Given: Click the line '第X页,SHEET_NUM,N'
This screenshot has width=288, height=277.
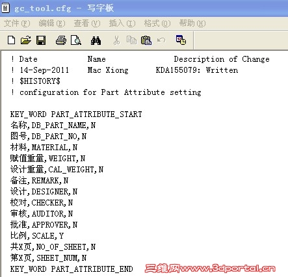Looking at the screenshot, I should 48,258.
